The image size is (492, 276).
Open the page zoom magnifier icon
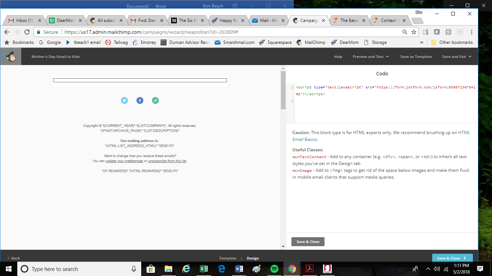click(x=405, y=32)
